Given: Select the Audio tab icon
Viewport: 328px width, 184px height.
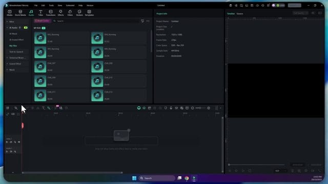Looking at the screenshot, I should click(x=31, y=12).
